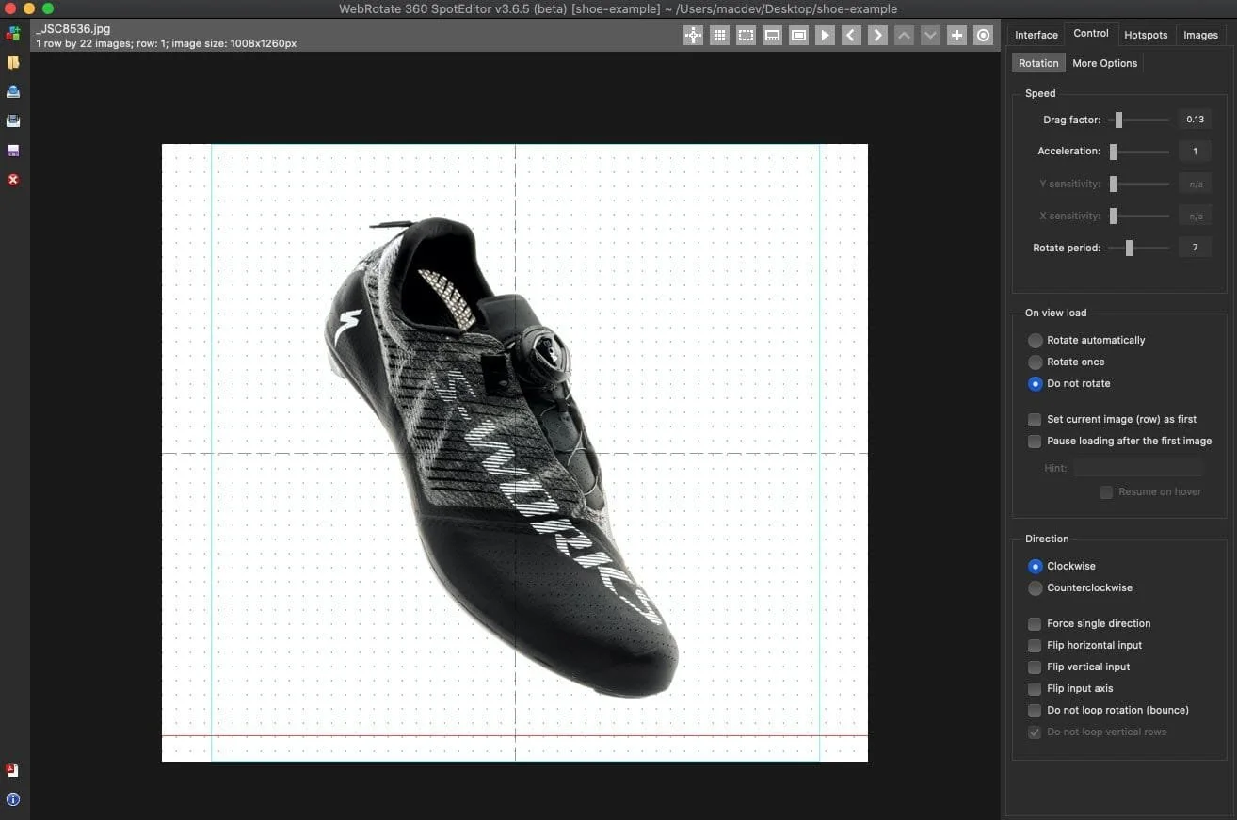Open the More Options tab
The height and width of the screenshot is (820, 1237).
click(x=1104, y=63)
